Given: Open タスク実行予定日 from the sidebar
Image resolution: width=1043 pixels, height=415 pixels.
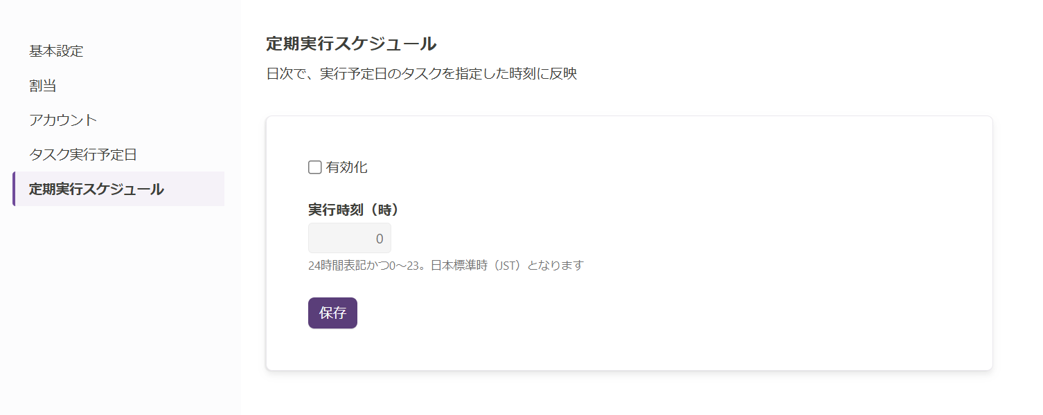Looking at the screenshot, I should point(83,155).
